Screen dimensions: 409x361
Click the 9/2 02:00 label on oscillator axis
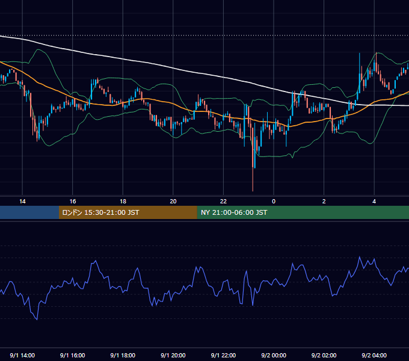[x=324, y=355]
